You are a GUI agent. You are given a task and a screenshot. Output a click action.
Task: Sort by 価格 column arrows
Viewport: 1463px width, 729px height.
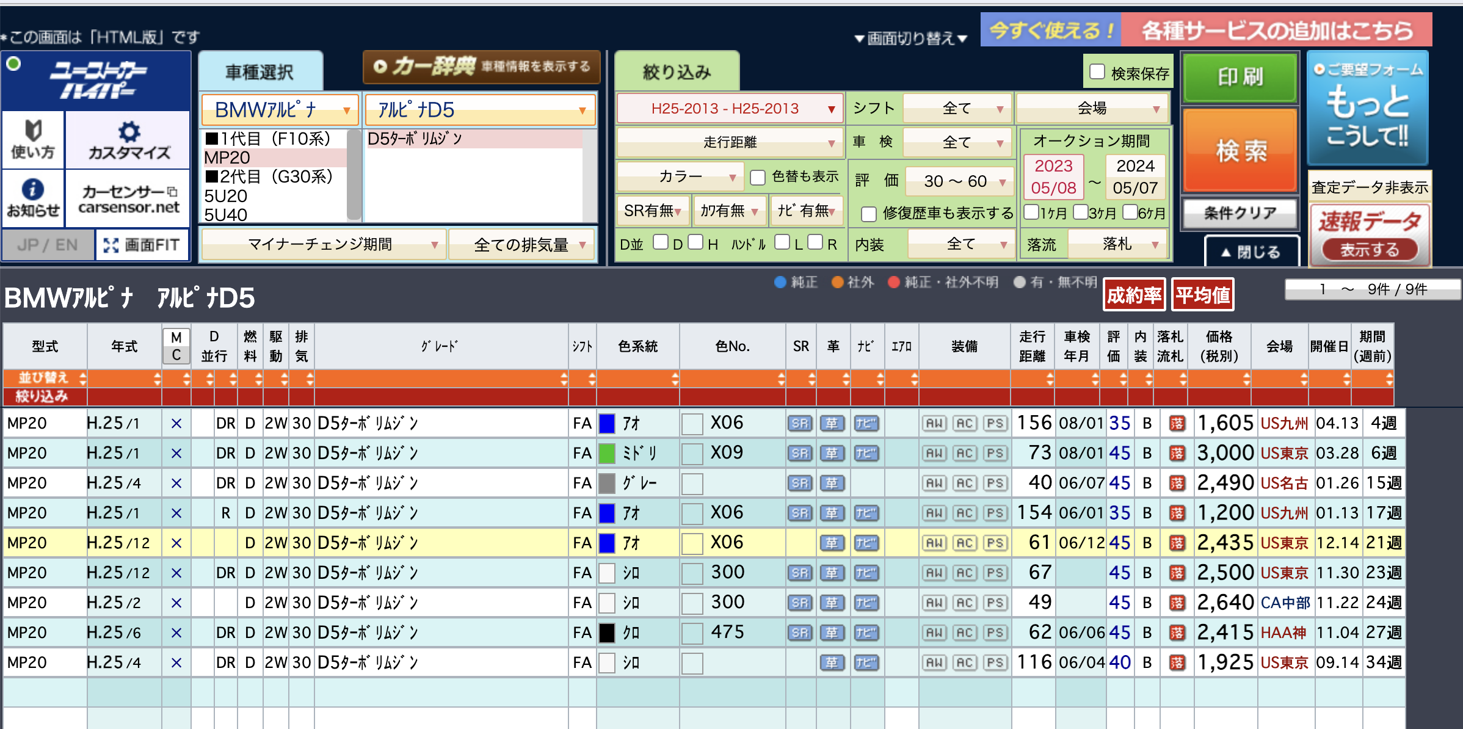(x=1246, y=379)
